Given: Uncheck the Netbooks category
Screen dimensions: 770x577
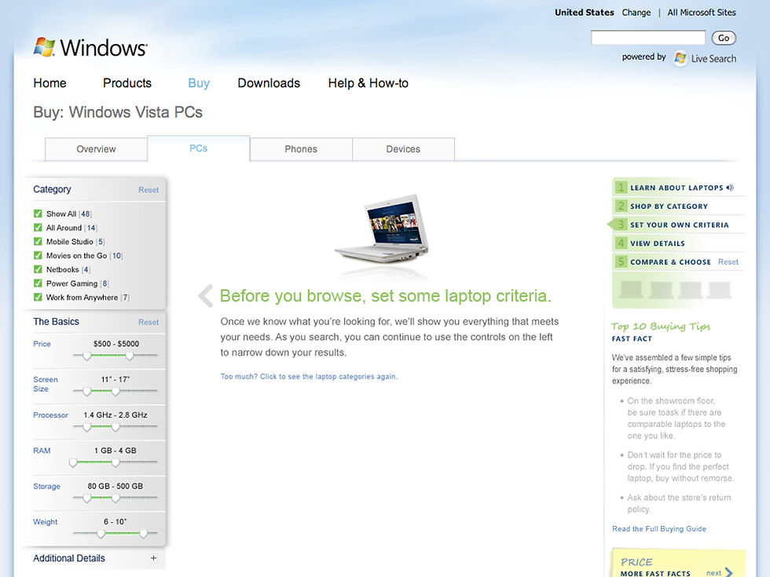Looking at the screenshot, I should point(37,269).
